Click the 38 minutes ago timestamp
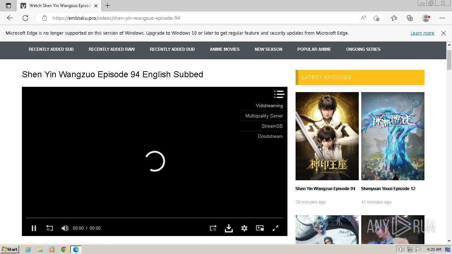The height and width of the screenshot is (254, 452). [311, 202]
